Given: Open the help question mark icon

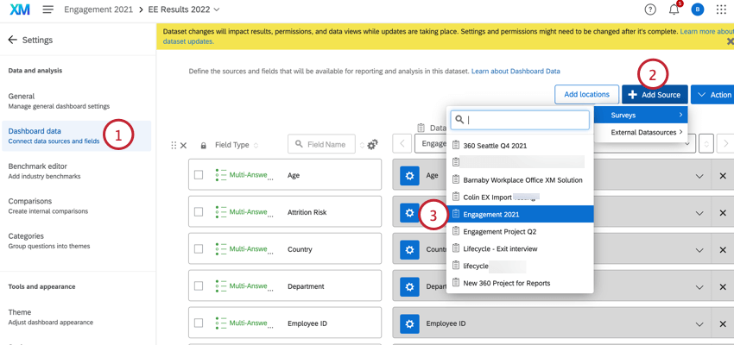Looking at the screenshot, I should [x=650, y=9].
